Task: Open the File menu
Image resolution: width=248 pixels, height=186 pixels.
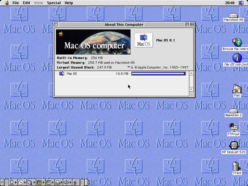Action: pos(15,3)
